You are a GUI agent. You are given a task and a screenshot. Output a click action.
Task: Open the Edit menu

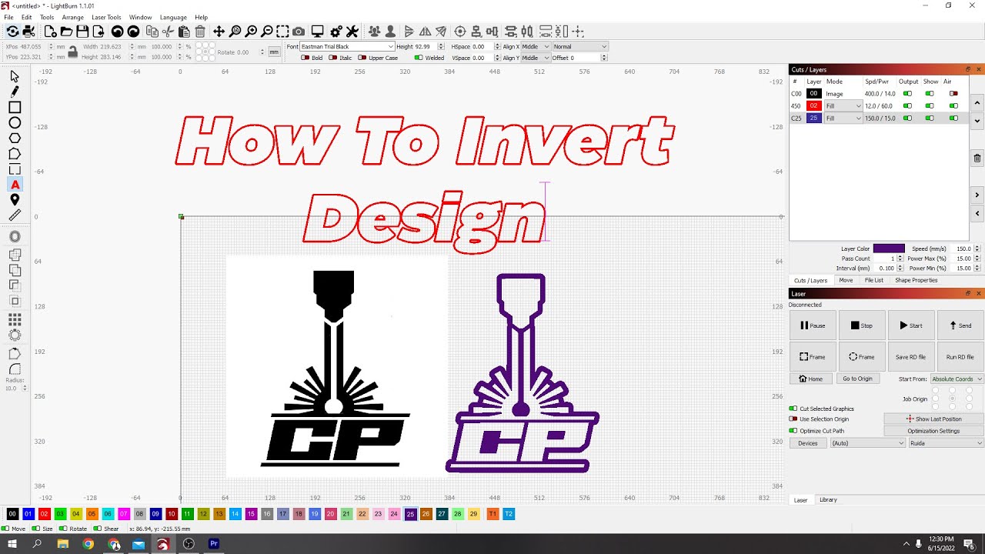click(27, 17)
